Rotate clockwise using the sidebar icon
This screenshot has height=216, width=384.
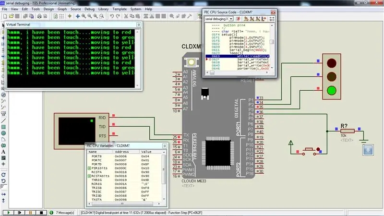[x=3, y=175]
